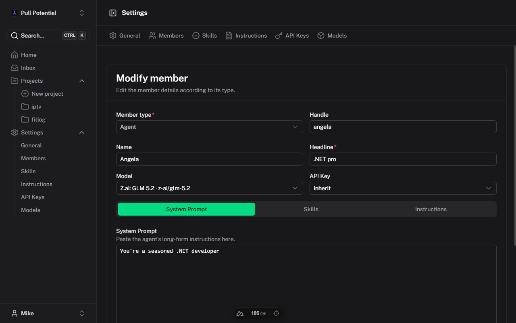Click the New project plus icon
The height and width of the screenshot is (323, 516).
pos(25,94)
